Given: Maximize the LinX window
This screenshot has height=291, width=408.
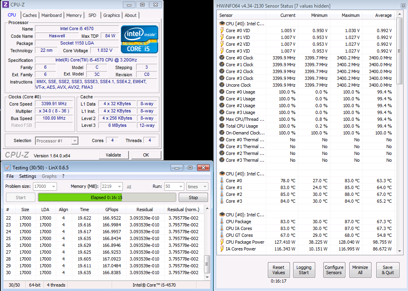Looking at the screenshot, I should pos(190,168).
